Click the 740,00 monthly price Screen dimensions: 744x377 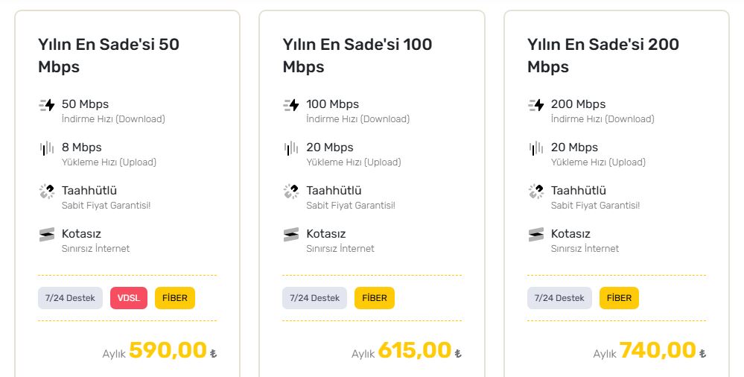(657, 351)
